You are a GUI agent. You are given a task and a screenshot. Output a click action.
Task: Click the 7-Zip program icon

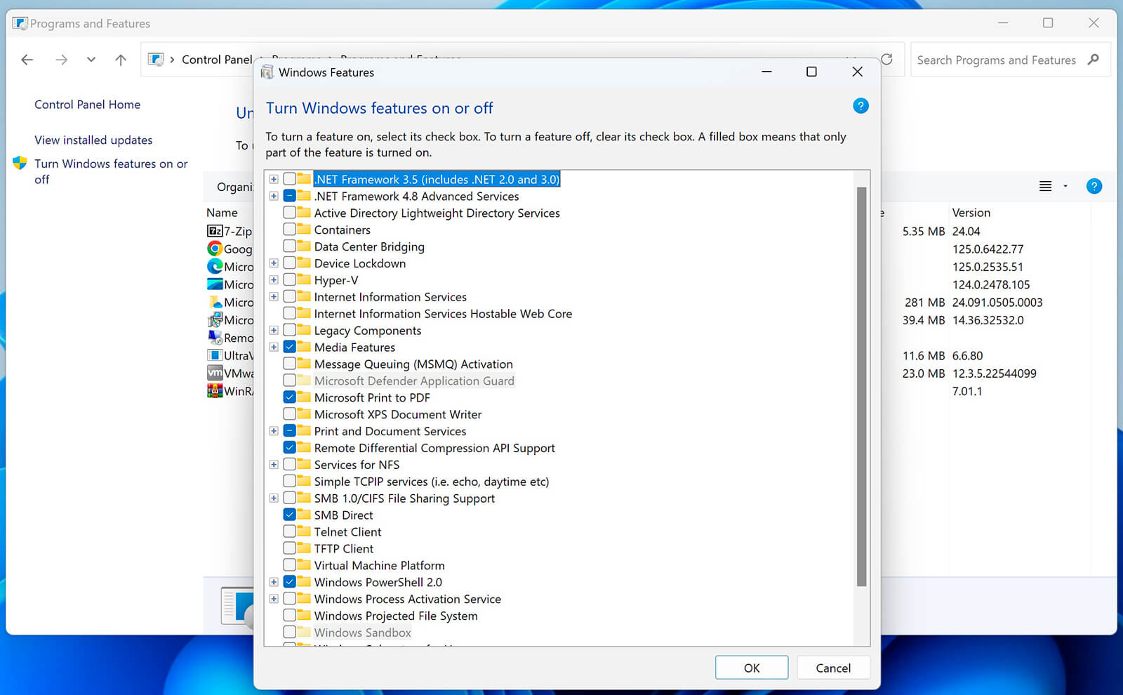click(x=215, y=231)
